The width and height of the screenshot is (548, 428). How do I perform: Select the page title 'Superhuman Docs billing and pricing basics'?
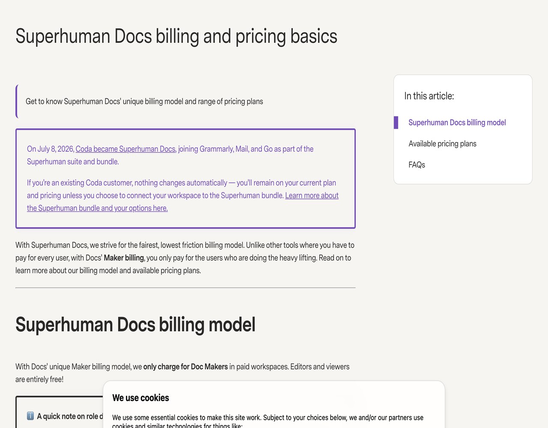pos(176,36)
